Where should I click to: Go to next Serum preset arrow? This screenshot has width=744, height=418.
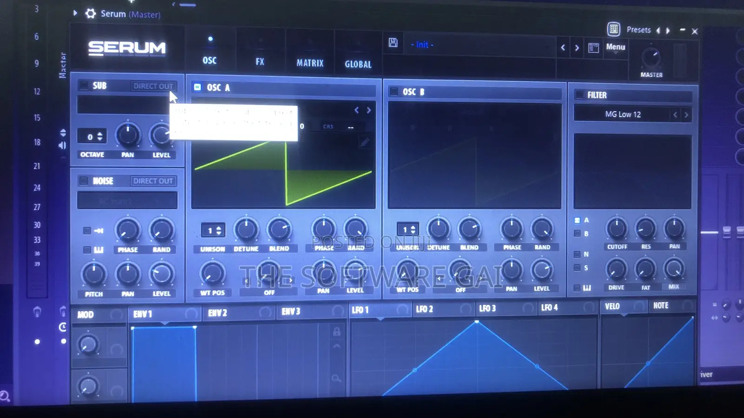(577, 47)
